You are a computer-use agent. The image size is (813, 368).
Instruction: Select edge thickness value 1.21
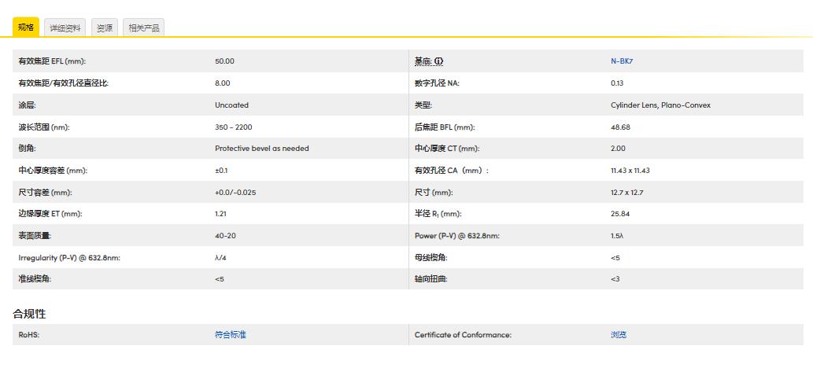point(220,214)
